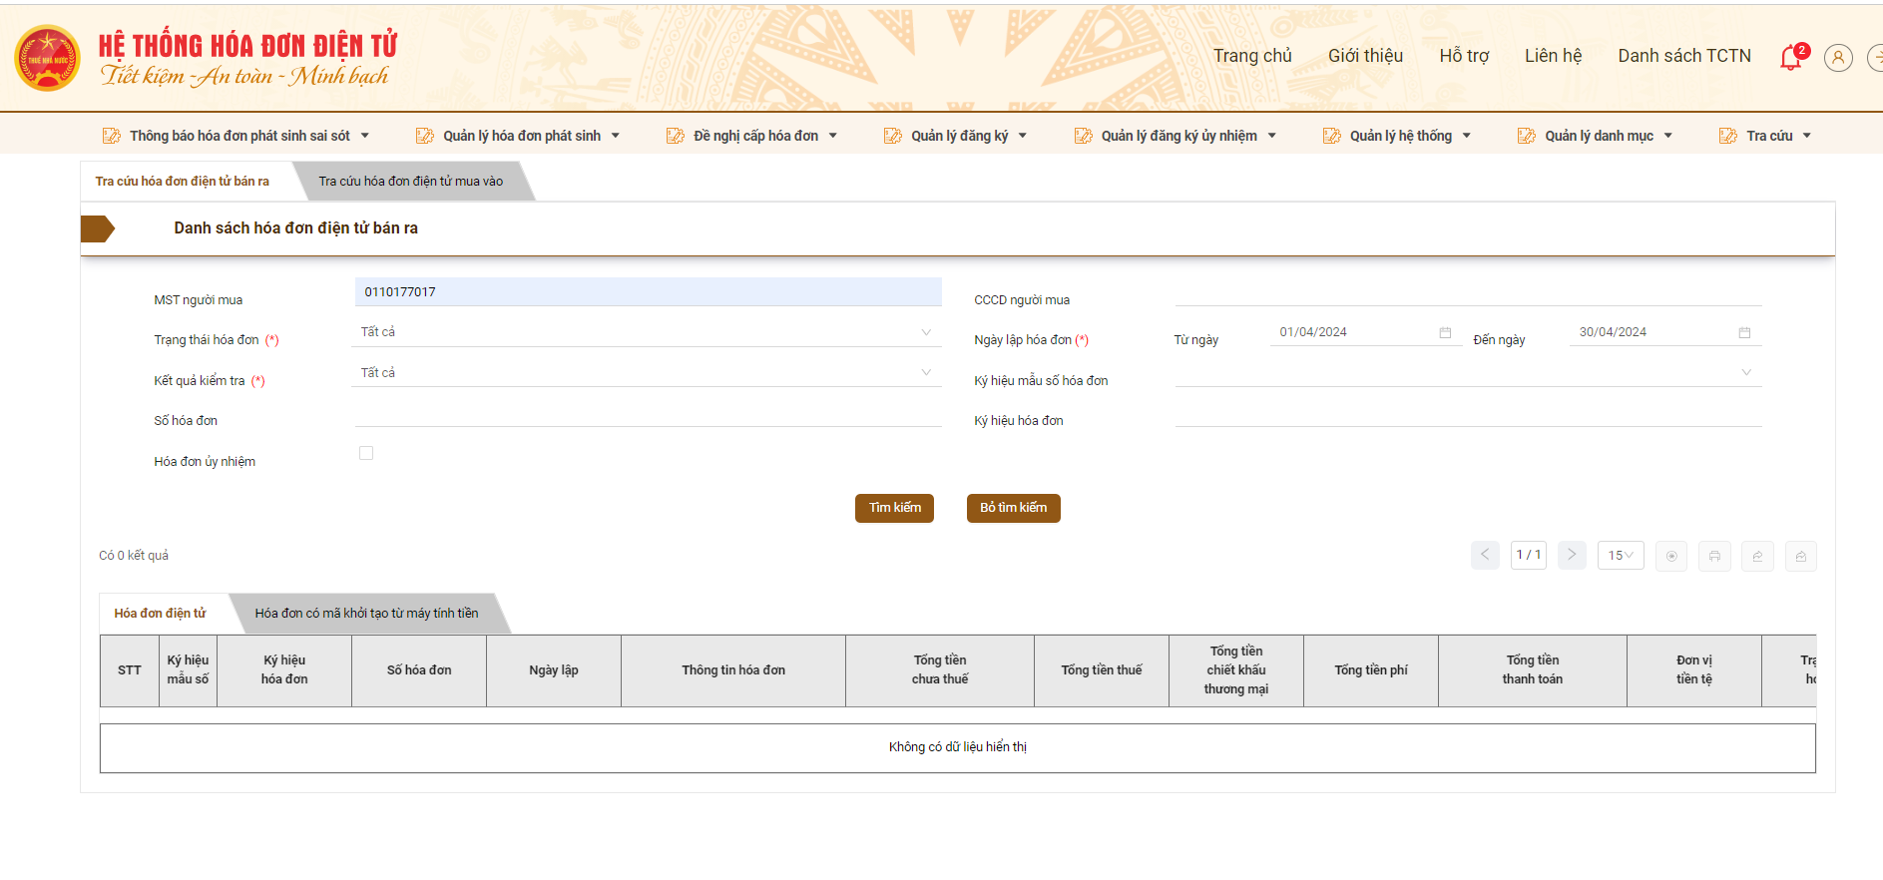The height and width of the screenshot is (880, 1883).
Task: Select Hóa đơn có mã khởi tạo từ máy tính tiền tab
Action: 366,614
